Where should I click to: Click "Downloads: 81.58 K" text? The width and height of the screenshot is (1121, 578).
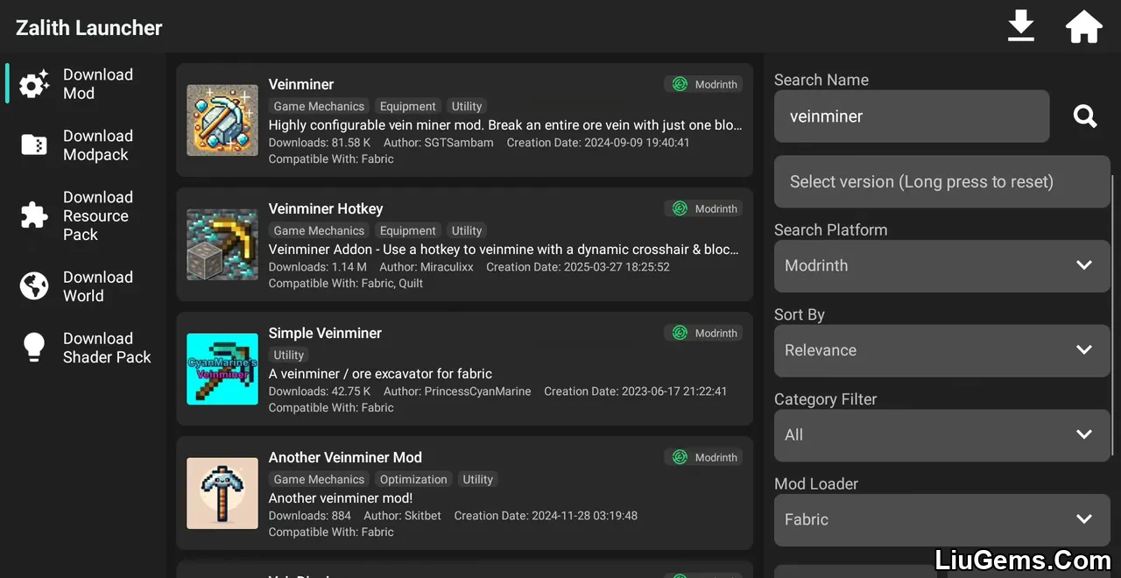pyautogui.click(x=320, y=142)
